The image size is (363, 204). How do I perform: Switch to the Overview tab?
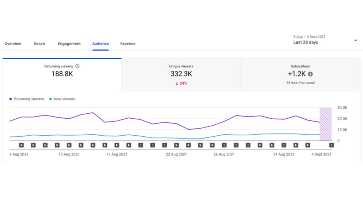tap(13, 44)
